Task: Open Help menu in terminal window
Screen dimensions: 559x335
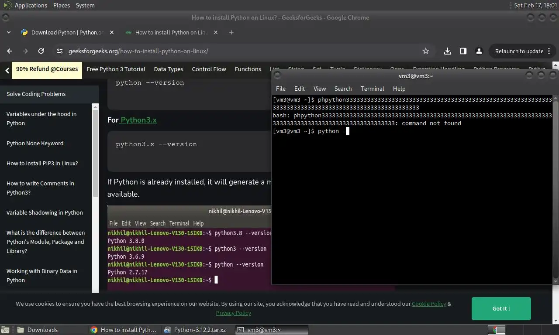Action: (x=399, y=89)
